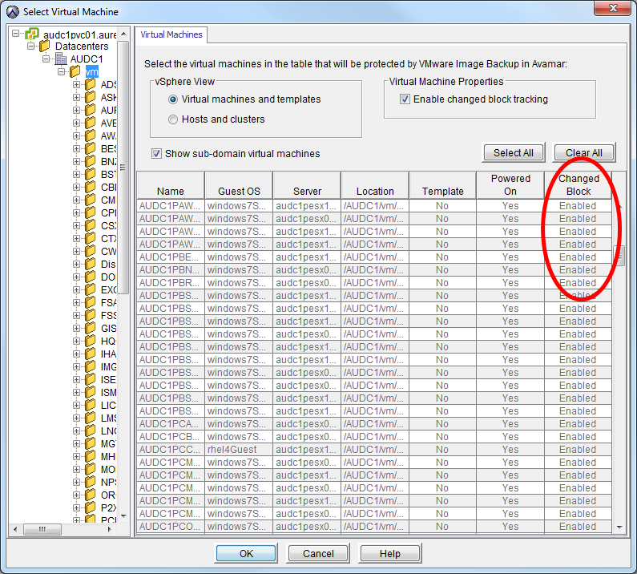Click the Cancel button
This screenshot has width=637, height=574.
tap(318, 553)
